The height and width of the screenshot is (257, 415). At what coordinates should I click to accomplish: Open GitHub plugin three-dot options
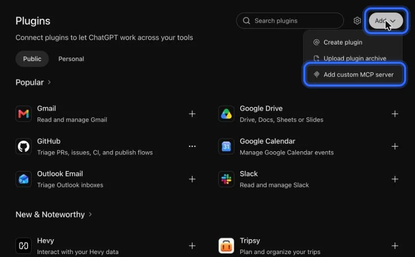point(192,146)
